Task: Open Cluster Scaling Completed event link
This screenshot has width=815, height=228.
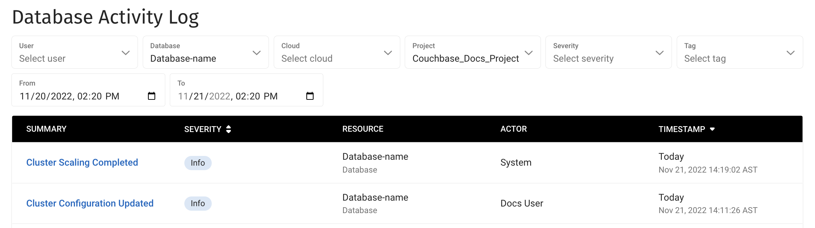Action: coord(82,163)
